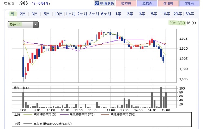
Task: View the 2年 chart range
Action: [130, 14]
